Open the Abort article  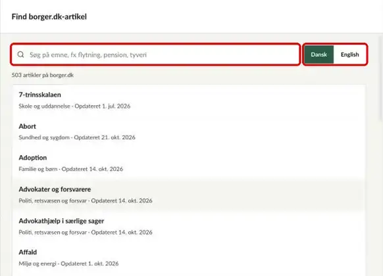click(x=189, y=131)
